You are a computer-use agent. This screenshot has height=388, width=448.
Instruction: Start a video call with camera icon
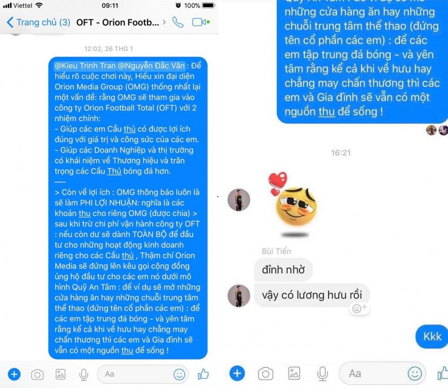click(201, 22)
